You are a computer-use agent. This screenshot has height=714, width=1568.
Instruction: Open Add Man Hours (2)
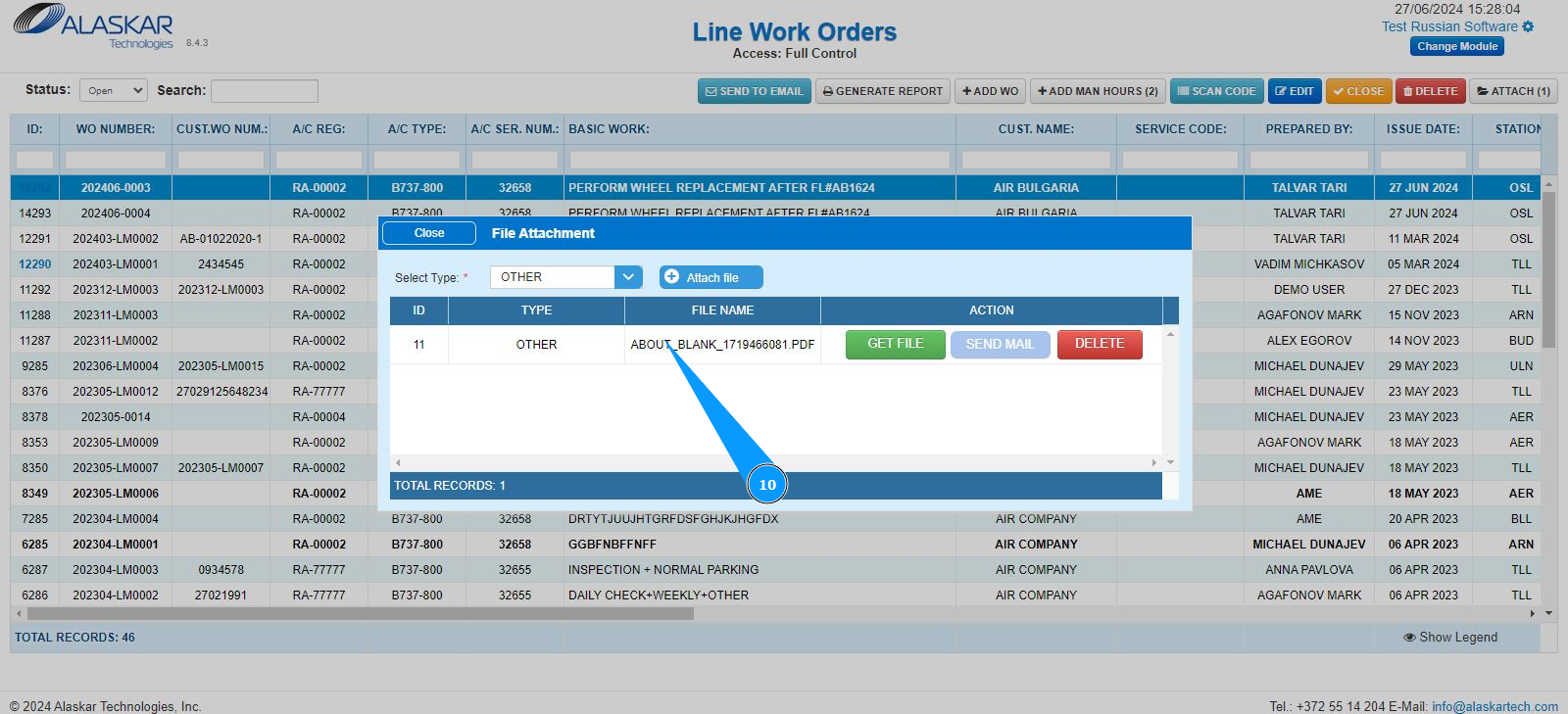[x=1098, y=91]
